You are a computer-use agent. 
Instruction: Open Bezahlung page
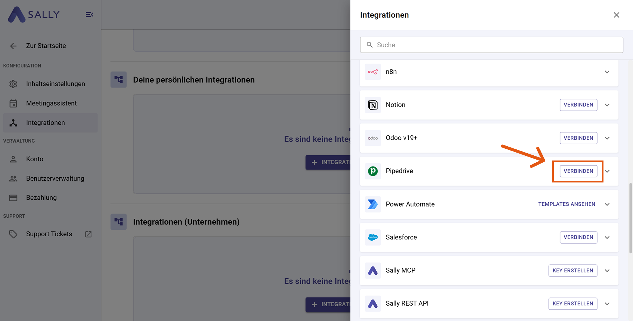tap(50, 198)
